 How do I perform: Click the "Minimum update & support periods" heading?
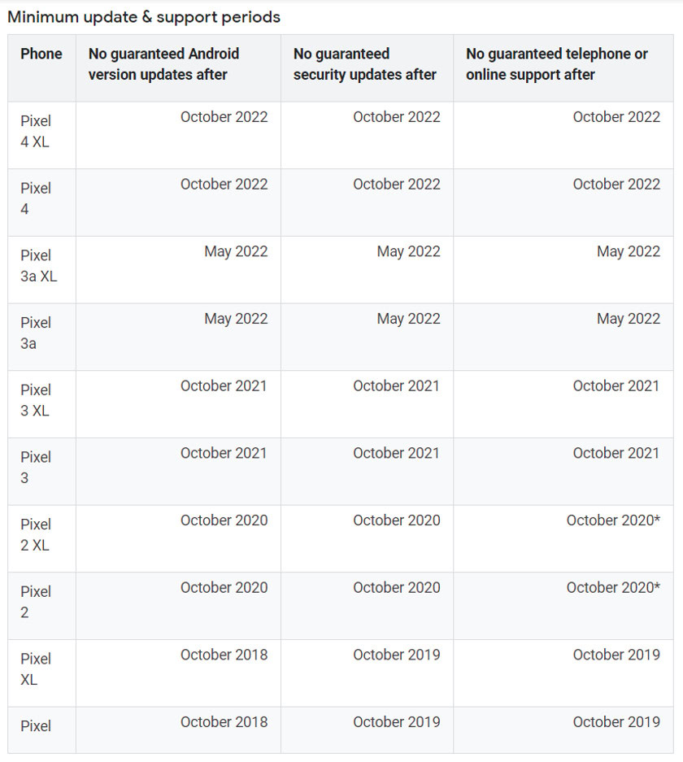pos(144,17)
